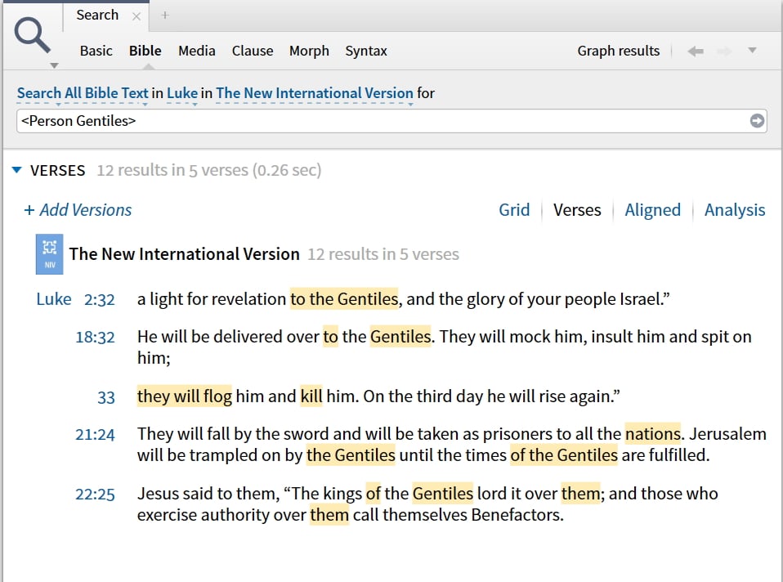The height and width of the screenshot is (582, 783).
Task: Collapse the VERSES results section
Action: pyautogui.click(x=16, y=170)
